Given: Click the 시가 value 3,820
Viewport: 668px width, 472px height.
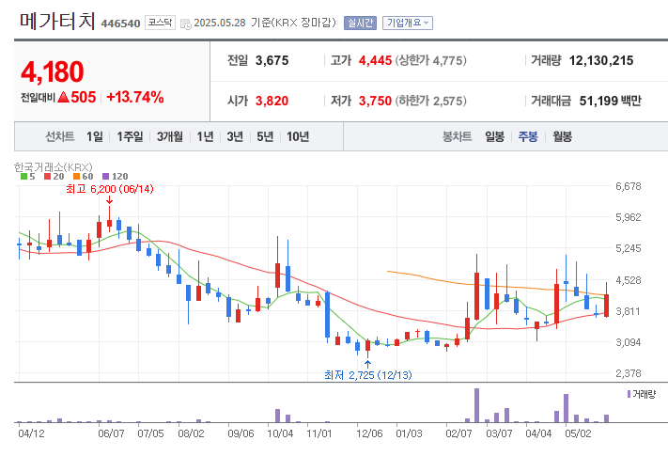Looking at the screenshot, I should (x=272, y=101).
